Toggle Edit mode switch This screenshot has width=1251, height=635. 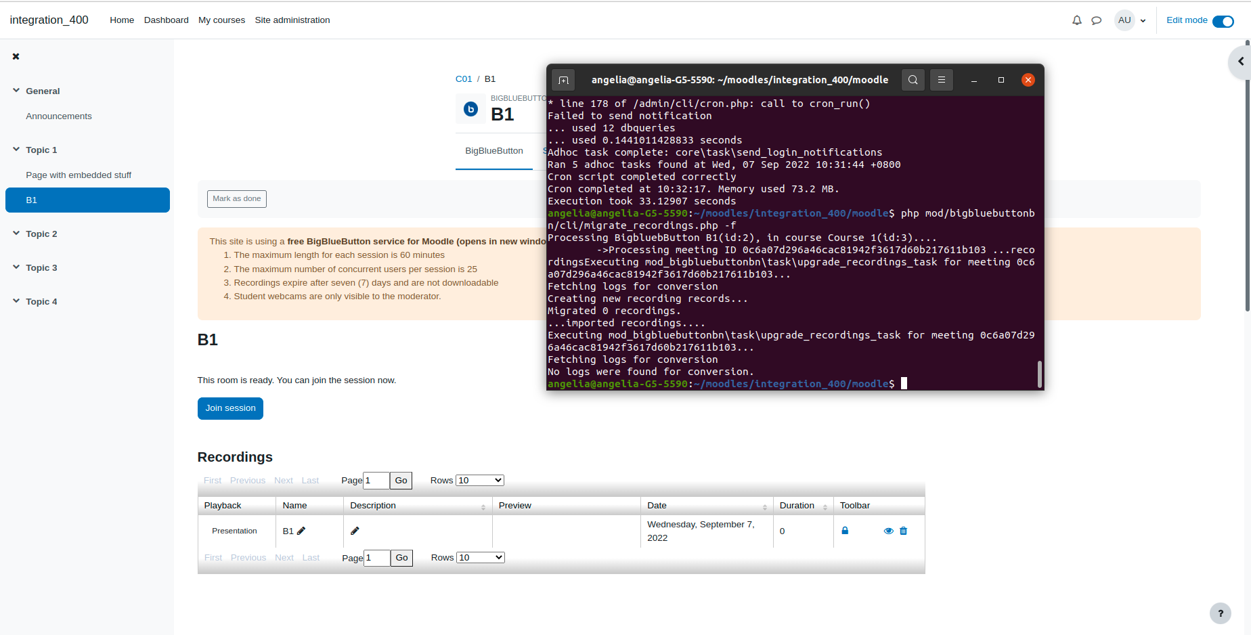[x=1223, y=22]
